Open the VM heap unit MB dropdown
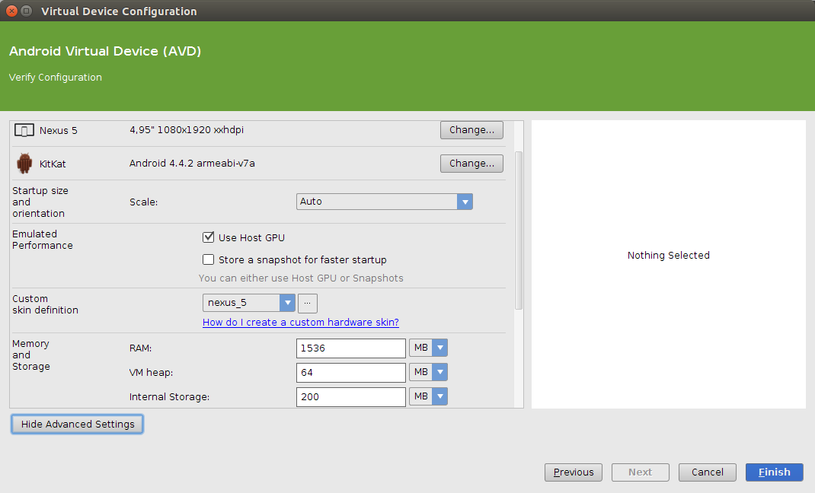 pos(428,372)
